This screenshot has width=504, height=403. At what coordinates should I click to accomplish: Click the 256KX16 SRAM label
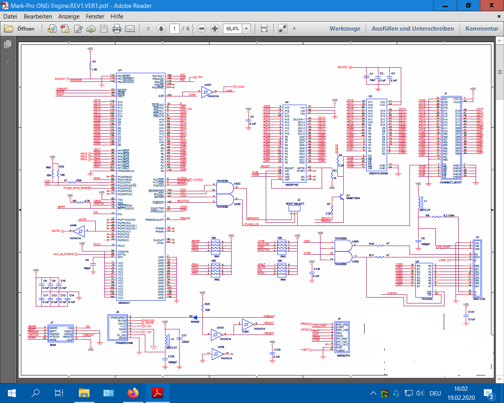(x=378, y=173)
